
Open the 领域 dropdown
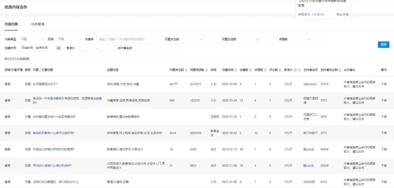pyautogui.click(x=69, y=39)
